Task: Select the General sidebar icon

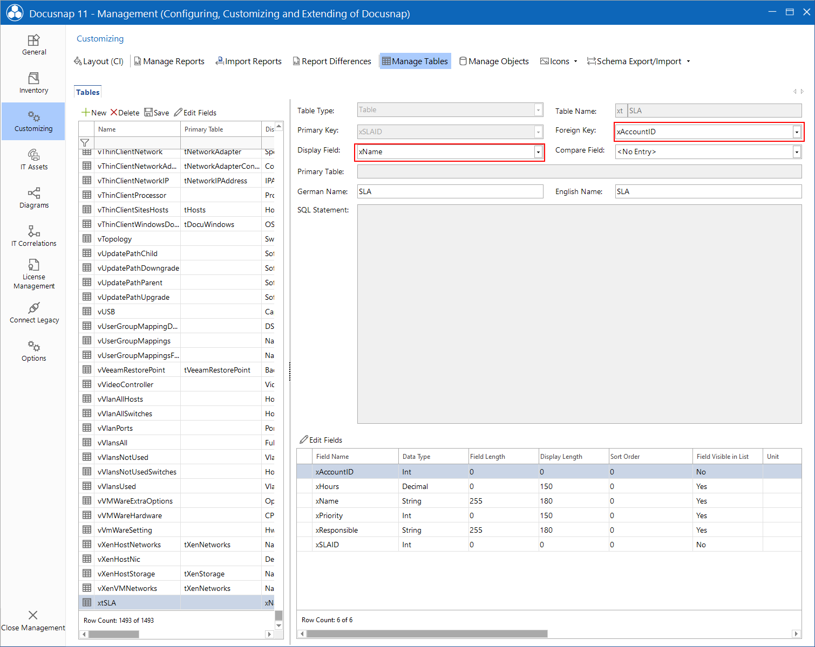Action: [x=33, y=44]
